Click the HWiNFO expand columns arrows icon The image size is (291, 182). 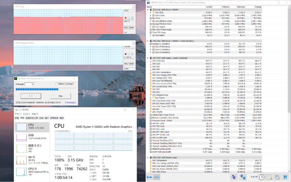click(x=149, y=177)
